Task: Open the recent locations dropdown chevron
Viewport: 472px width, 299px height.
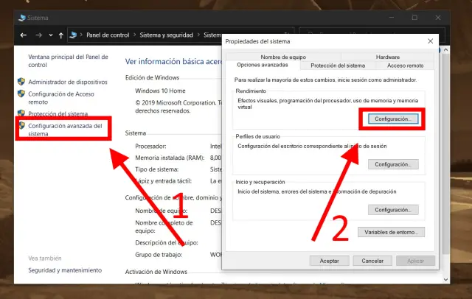Action: point(49,35)
